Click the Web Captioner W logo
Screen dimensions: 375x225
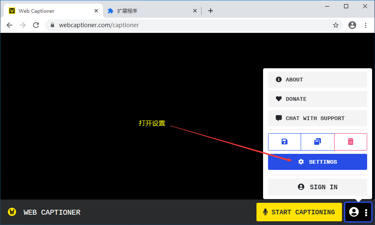(12, 212)
